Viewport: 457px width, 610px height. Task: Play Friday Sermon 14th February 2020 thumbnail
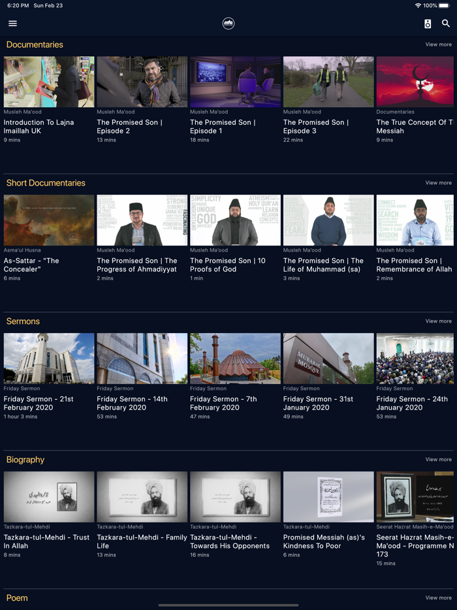pos(142,359)
